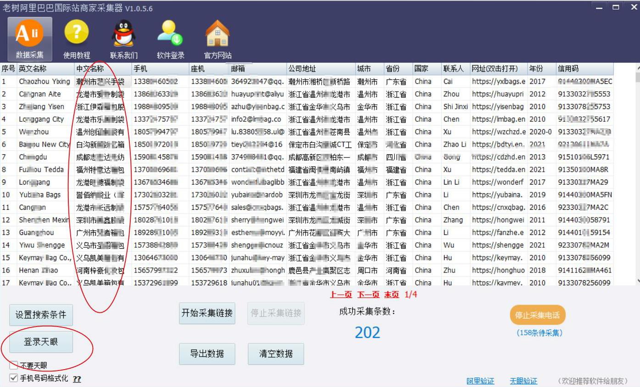Click the 周口市 city cell
Screen dimensions: 640x387
pos(370,270)
